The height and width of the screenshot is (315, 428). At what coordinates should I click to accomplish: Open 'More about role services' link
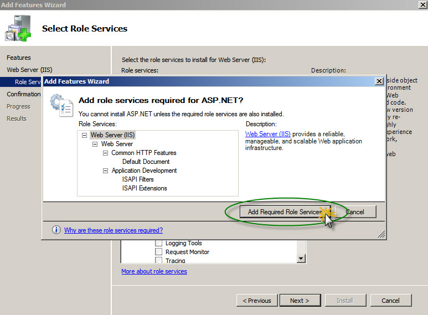154,271
